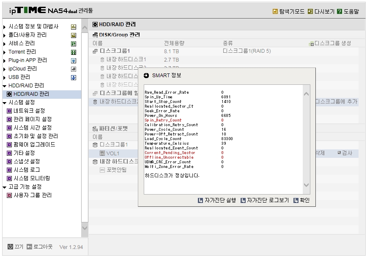The image size is (367, 257).
Task: Click the SMART dialog scroll-down arrow
Action: [306, 185]
